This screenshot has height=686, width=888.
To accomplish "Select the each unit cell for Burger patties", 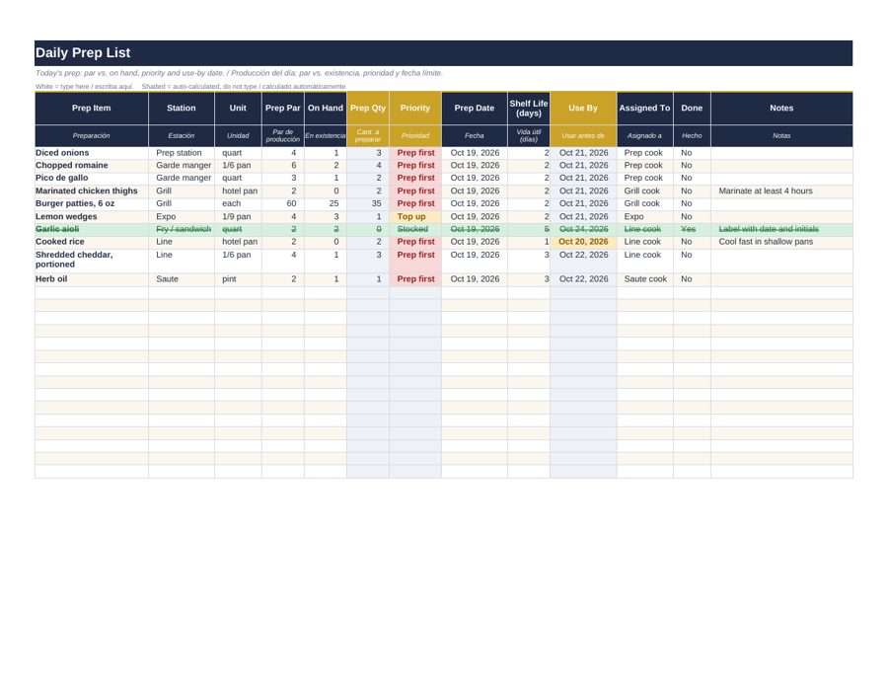I will click(x=238, y=203).
